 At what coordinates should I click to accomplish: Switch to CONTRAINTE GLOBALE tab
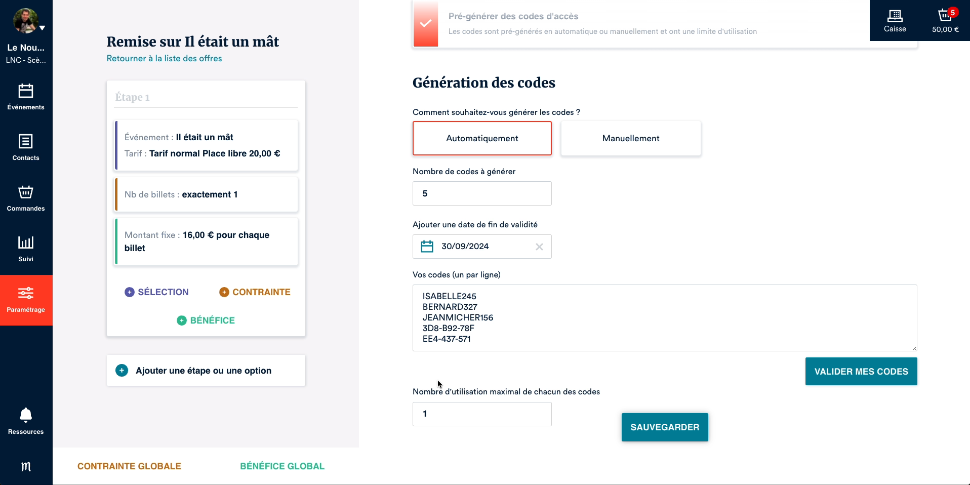pyautogui.click(x=129, y=466)
